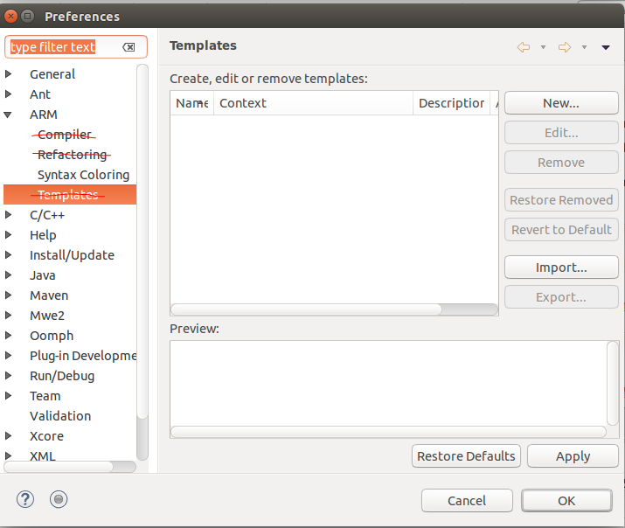The width and height of the screenshot is (625, 528).
Task: Select the Templates tree item
Action: [70, 195]
